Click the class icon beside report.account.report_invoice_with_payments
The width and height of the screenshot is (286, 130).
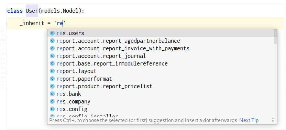tap(52, 48)
